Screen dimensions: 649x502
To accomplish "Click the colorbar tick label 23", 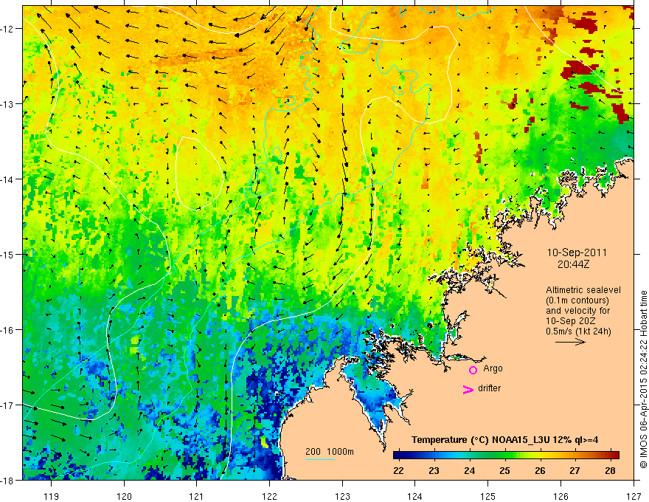I will tap(434, 471).
